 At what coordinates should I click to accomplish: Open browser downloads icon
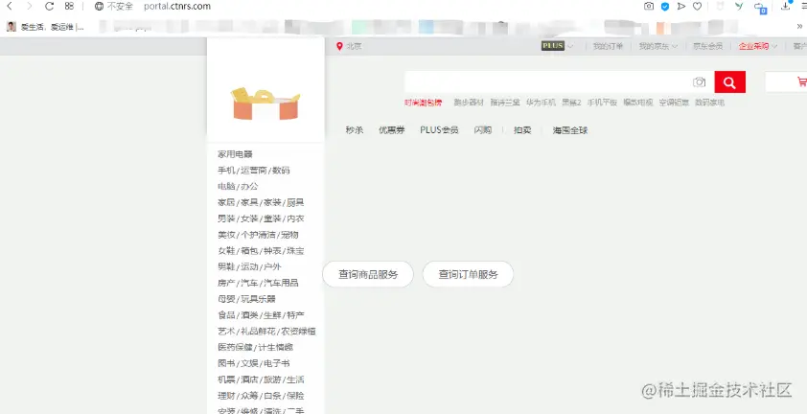pos(785,6)
